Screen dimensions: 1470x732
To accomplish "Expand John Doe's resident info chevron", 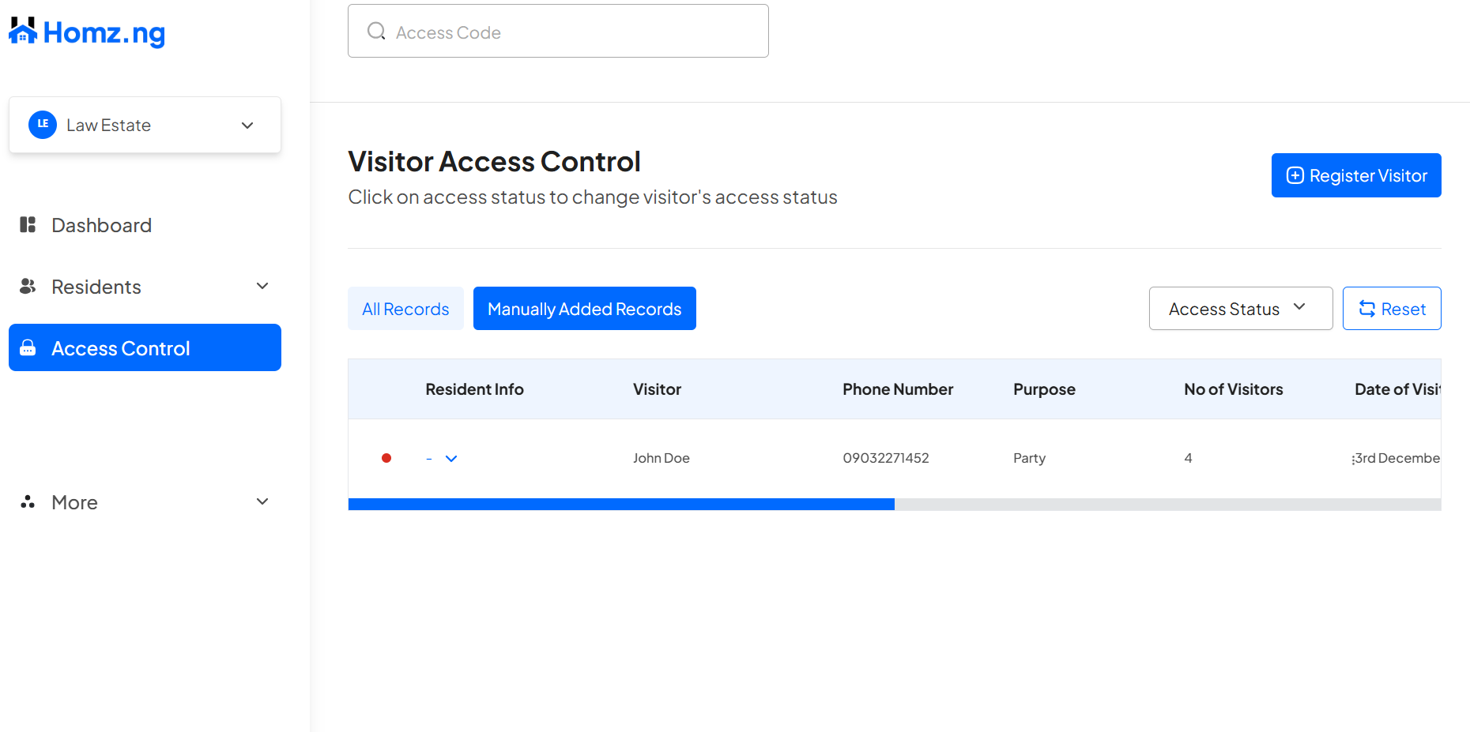I will point(451,458).
